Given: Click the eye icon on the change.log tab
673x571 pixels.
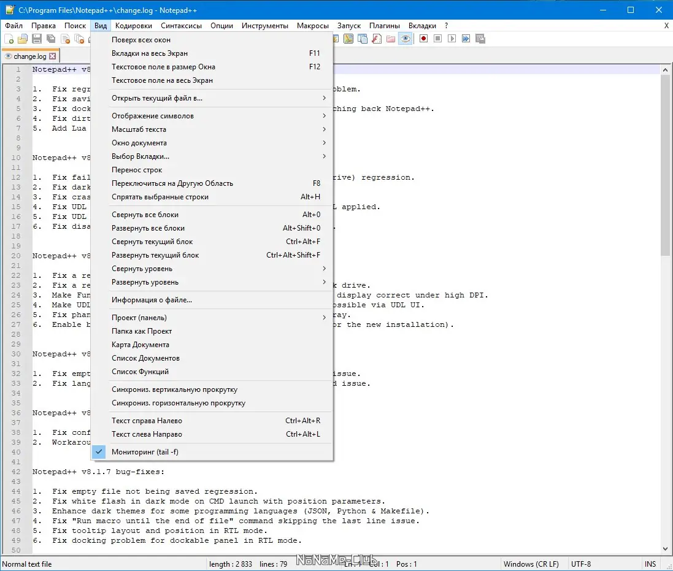Looking at the screenshot, I should pyautogui.click(x=8, y=56).
